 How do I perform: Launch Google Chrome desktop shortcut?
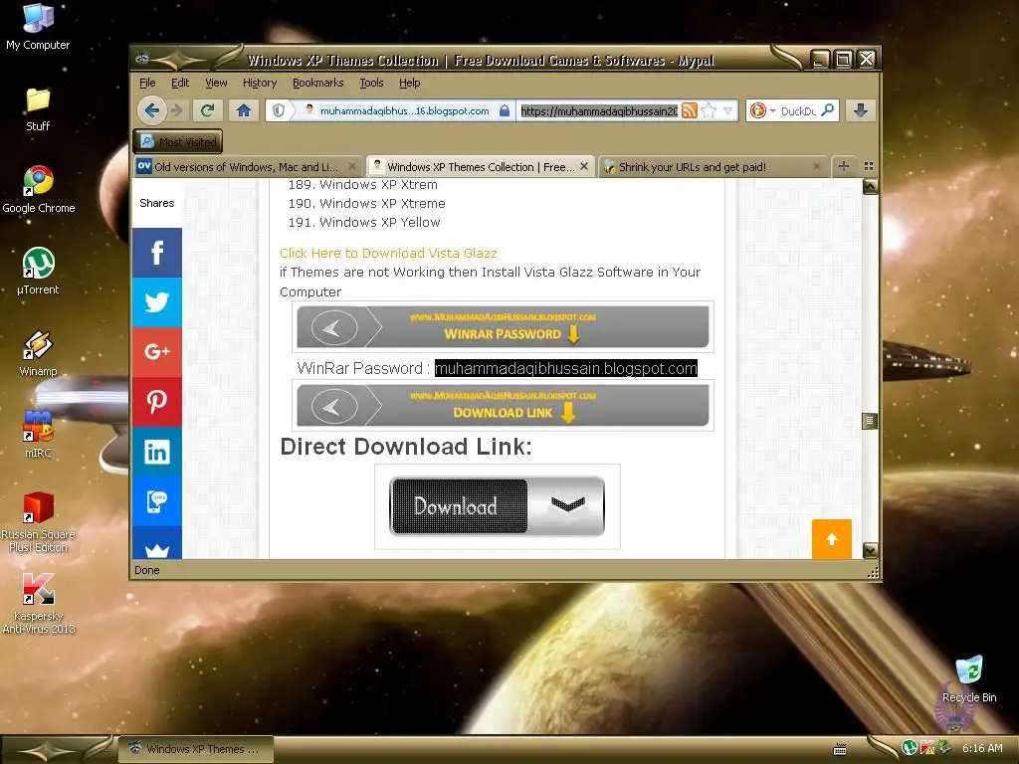click(x=39, y=190)
